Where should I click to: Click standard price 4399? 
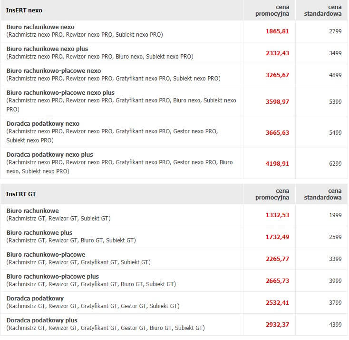335,325
